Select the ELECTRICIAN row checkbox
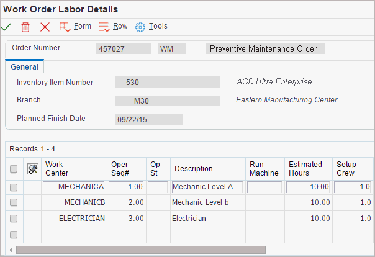Image resolution: width=375 pixels, height=257 pixels. coord(14,219)
